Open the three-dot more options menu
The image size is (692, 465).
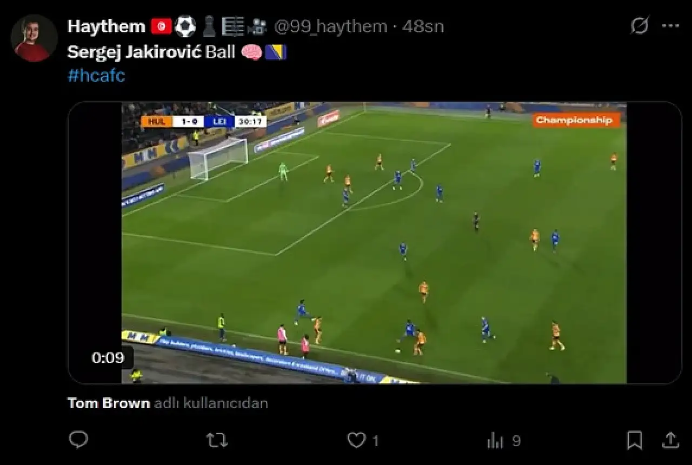[x=670, y=25]
